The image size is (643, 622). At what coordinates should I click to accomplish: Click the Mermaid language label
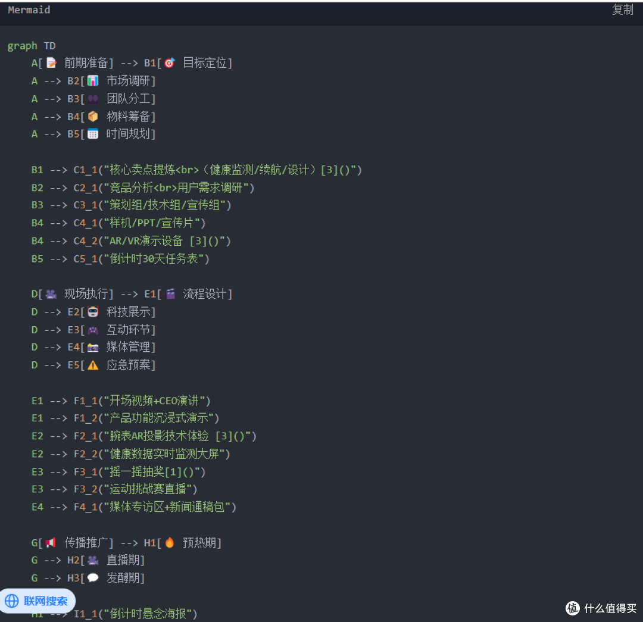[x=29, y=10]
